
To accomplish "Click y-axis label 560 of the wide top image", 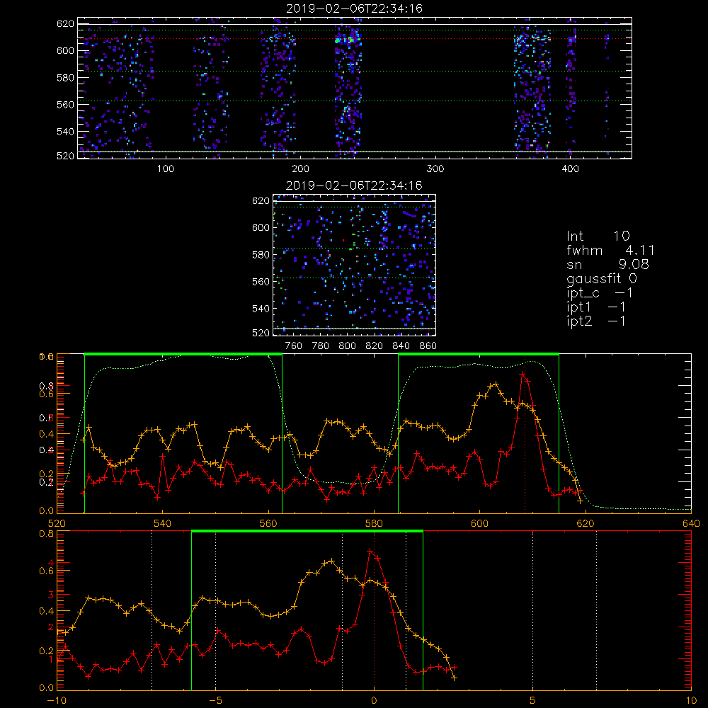I will pos(65,104).
